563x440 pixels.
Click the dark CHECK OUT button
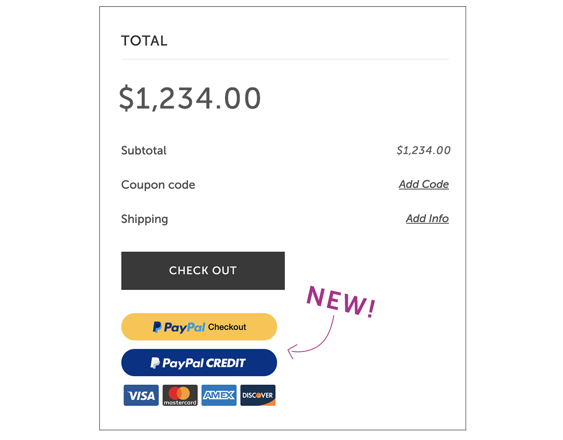coord(203,271)
